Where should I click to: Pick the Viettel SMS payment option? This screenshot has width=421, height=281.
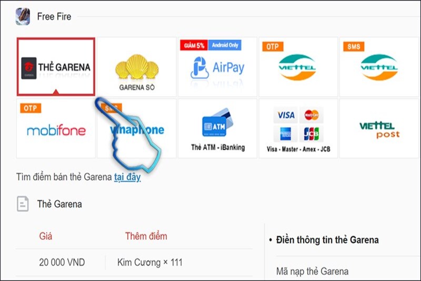[x=379, y=66]
